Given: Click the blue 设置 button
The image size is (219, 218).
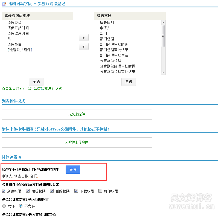Looking at the screenshot, I should [73, 170].
